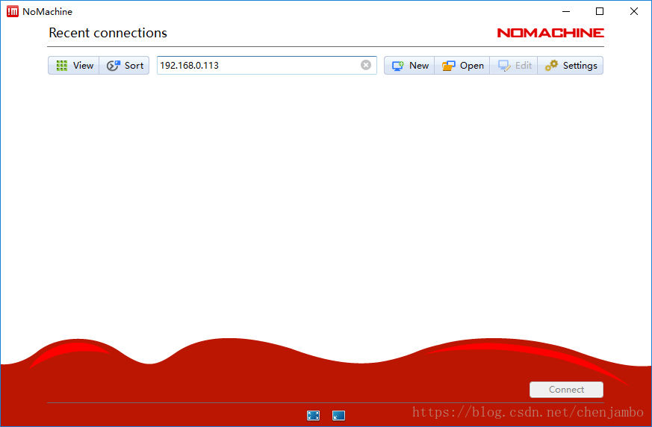Toggle fullscreen mode icon at bottom

(x=313, y=415)
